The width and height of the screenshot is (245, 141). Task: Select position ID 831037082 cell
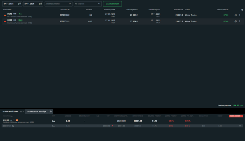[x=65, y=15]
